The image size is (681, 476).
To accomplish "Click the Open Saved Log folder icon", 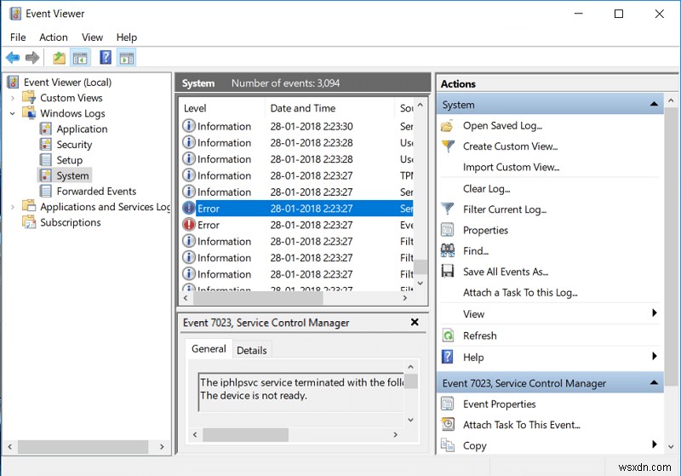I will click(x=448, y=126).
